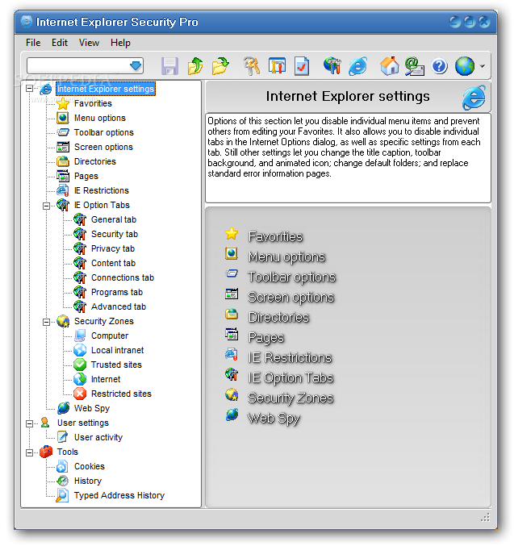This screenshot has height=546, width=514.
Task: Click the open folder with curved arrow icon
Action: [220, 66]
